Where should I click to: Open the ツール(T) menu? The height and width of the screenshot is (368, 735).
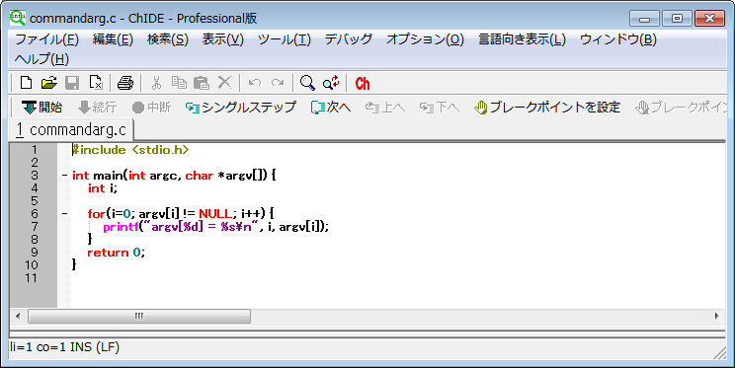click(x=285, y=39)
